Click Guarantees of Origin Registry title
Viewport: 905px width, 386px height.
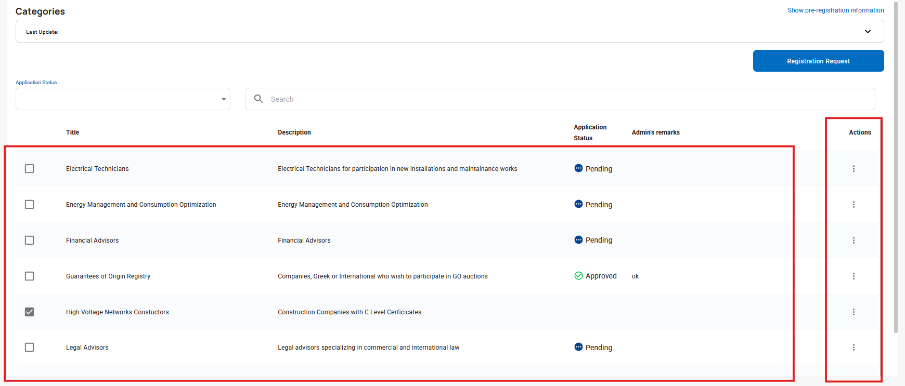click(108, 276)
